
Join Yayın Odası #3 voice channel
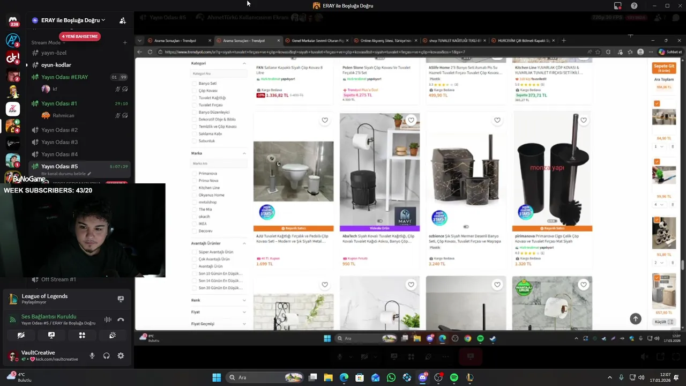[79, 142]
